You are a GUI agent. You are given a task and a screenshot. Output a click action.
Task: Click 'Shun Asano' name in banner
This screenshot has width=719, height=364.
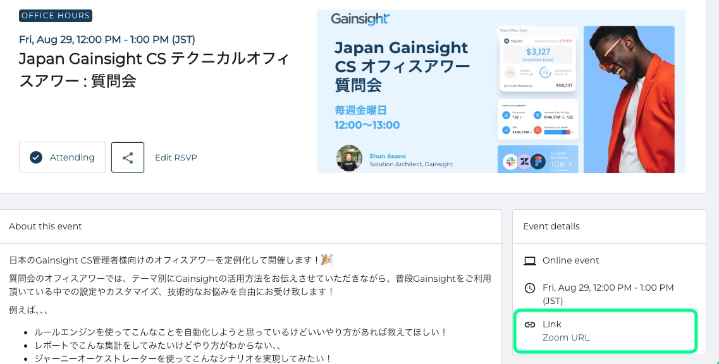tap(388, 156)
